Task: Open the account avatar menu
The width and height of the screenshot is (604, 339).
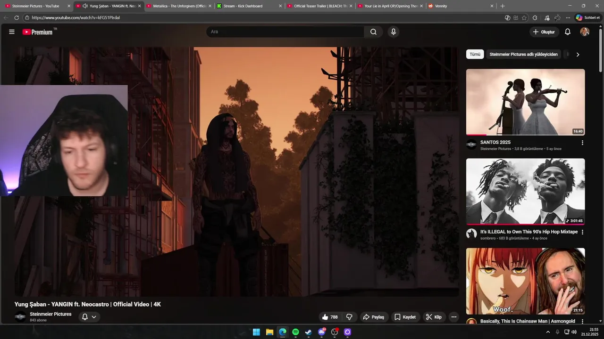Action: [x=585, y=32]
